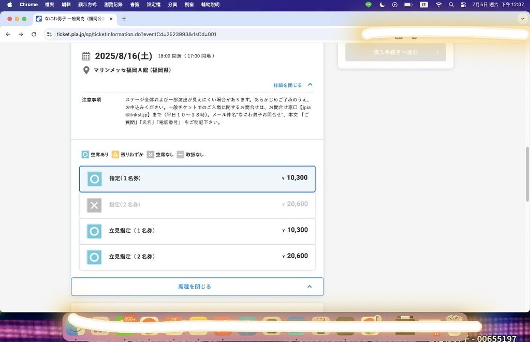The image size is (530, 342).
Task: Open the 分頁 menu
Action: (173, 4)
